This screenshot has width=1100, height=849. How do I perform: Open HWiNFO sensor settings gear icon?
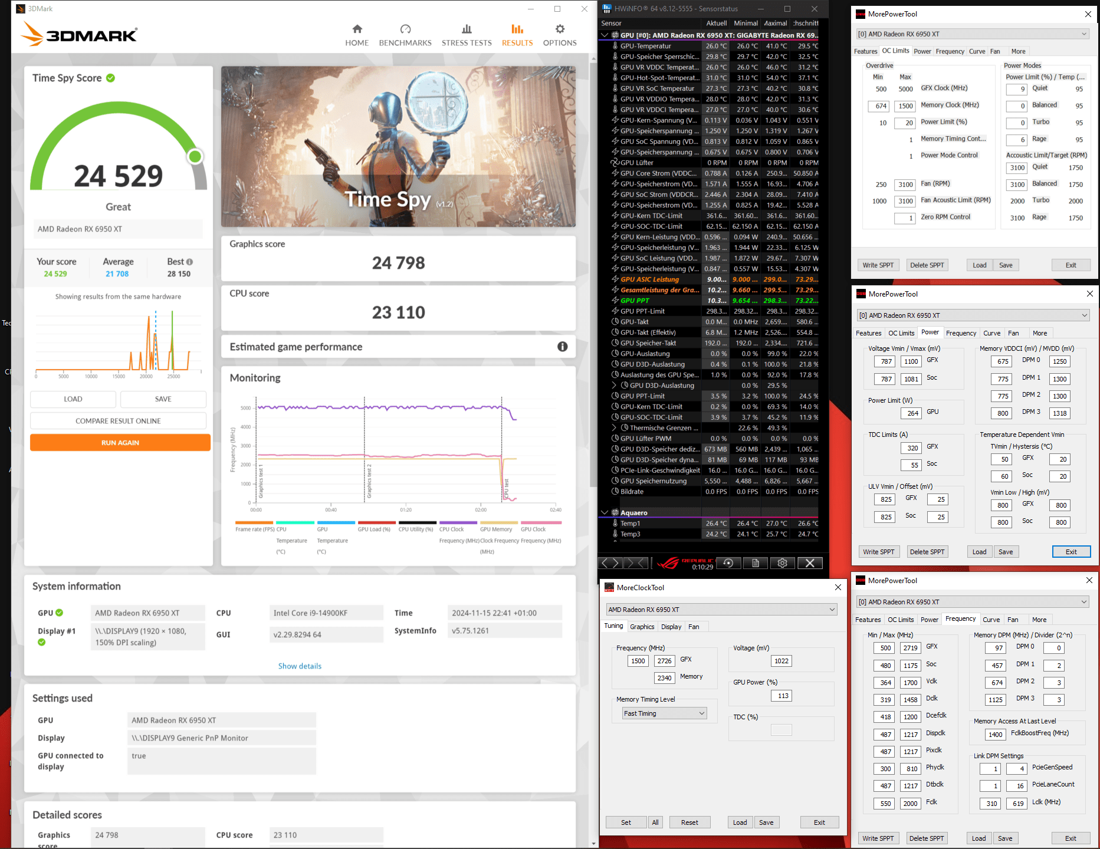(x=783, y=563)
